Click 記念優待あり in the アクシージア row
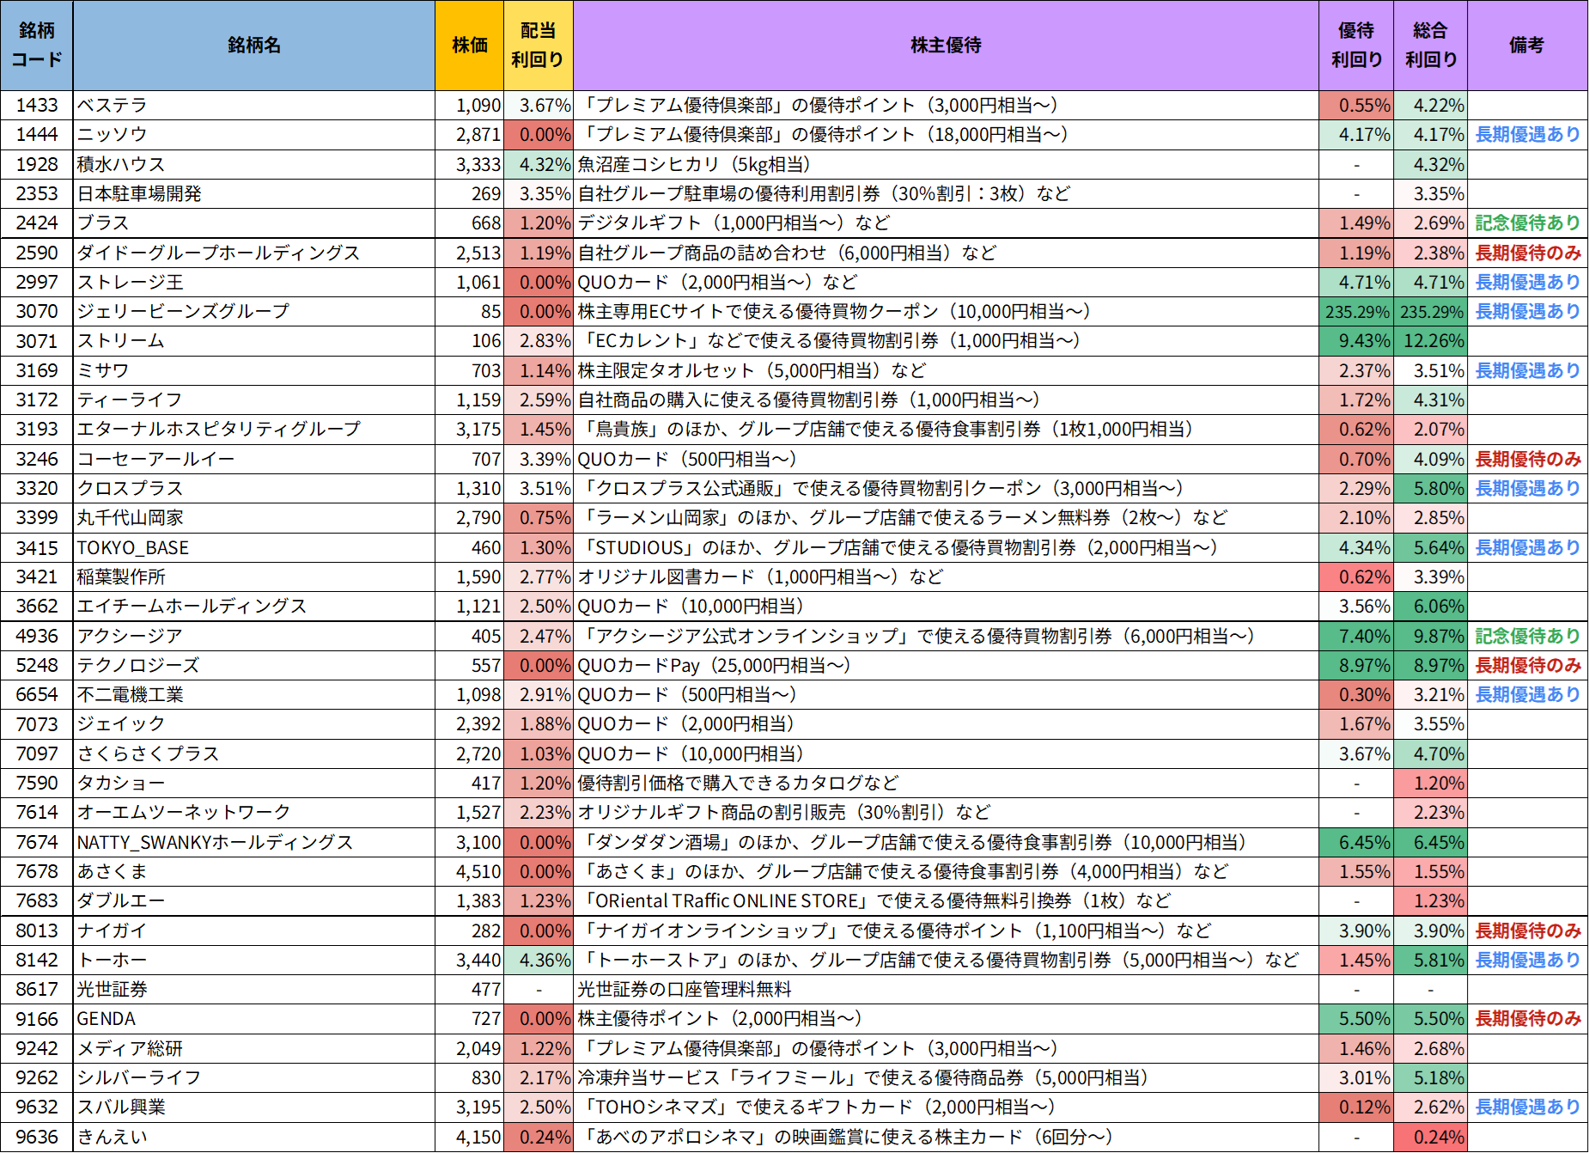Screen dimensions: 1589x1153 (1527, 637)
